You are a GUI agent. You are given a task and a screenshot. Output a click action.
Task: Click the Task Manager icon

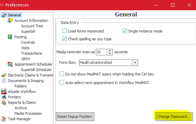4,119
